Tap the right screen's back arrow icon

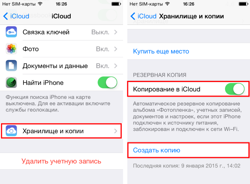click(133, 16)
